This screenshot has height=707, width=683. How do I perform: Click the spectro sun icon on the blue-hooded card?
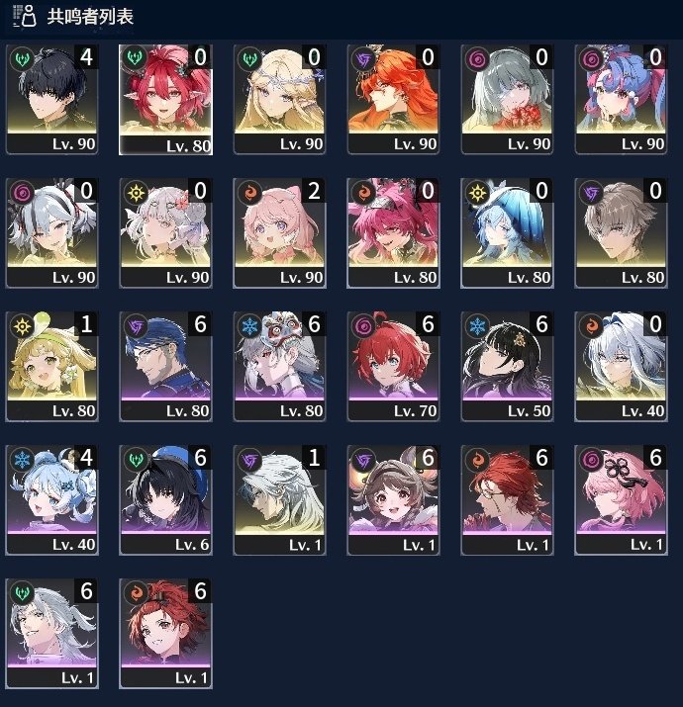[x=477, y=193]
